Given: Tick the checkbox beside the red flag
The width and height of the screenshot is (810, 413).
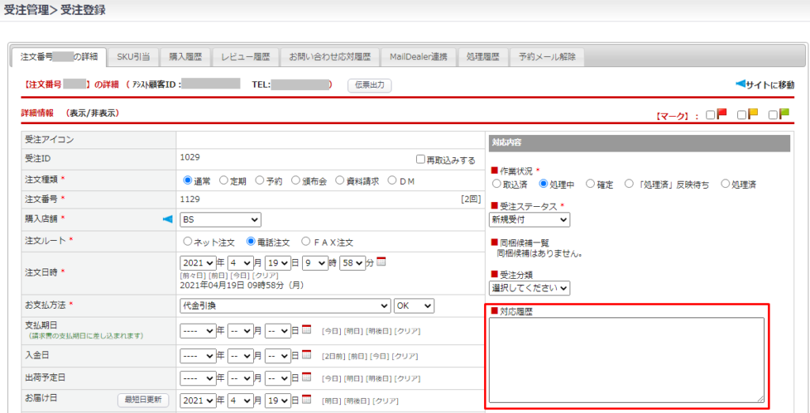Looking at the screenshot, I should pos(710,115).
